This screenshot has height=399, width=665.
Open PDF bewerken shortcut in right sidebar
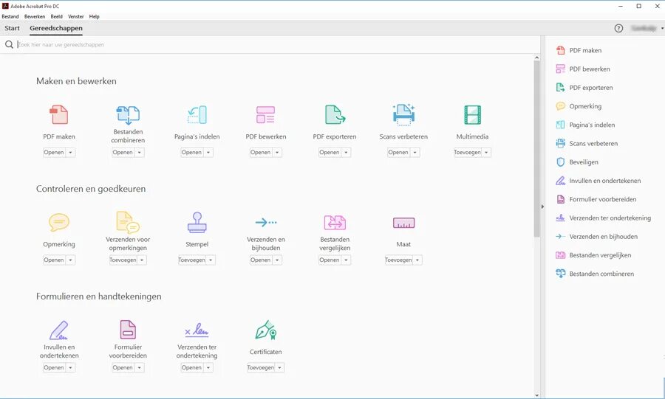pyautogui.click(x=583, y=69)
